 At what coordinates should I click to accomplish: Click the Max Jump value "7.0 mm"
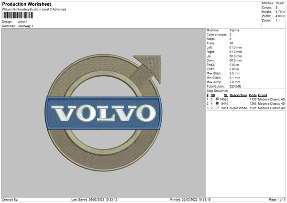point(235,82)
